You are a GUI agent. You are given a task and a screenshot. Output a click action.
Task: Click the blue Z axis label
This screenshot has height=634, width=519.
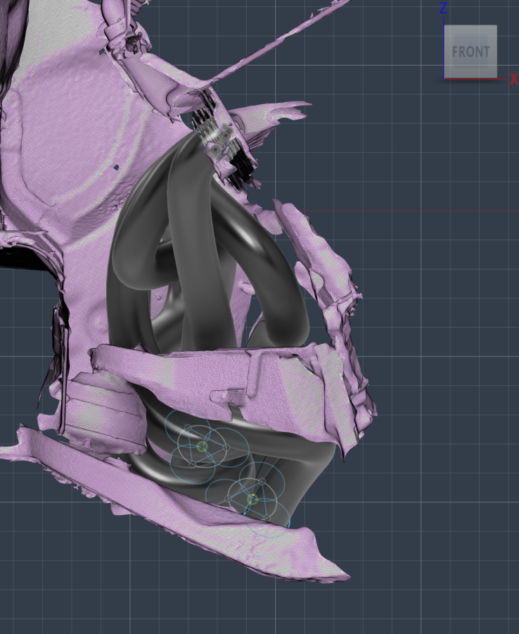coord(443,8)
